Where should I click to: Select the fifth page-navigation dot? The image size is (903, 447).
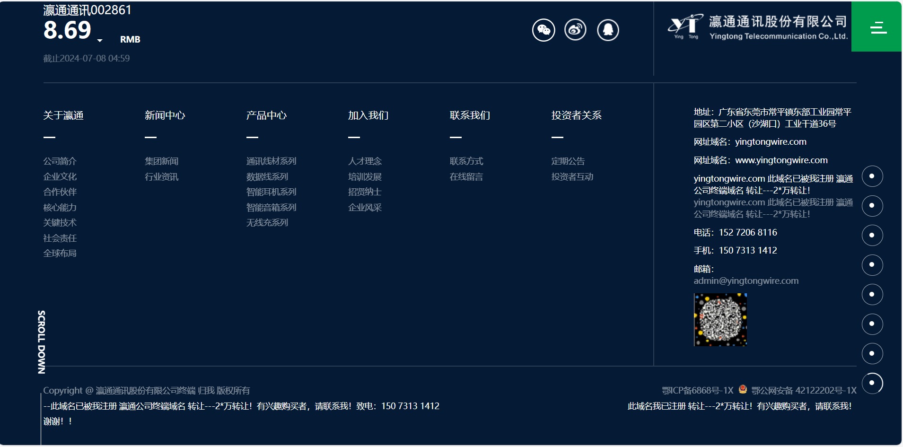click(872, 295)
